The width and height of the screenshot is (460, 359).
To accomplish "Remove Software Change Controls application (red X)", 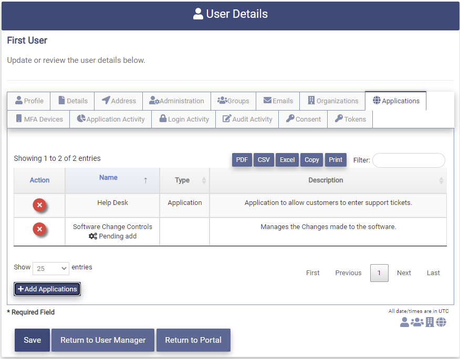I will tap(39, 229).
